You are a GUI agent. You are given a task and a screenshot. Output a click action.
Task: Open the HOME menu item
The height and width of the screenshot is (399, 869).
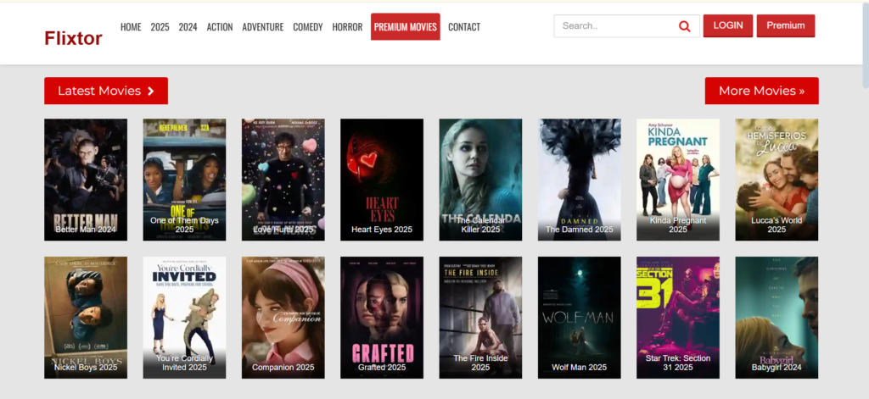(131, 26)
